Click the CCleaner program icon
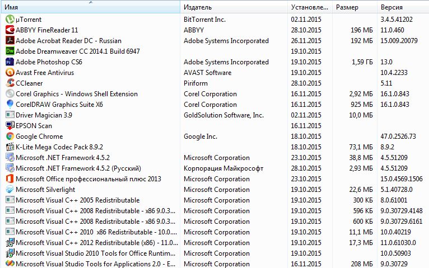 click(x=10, y=83)
